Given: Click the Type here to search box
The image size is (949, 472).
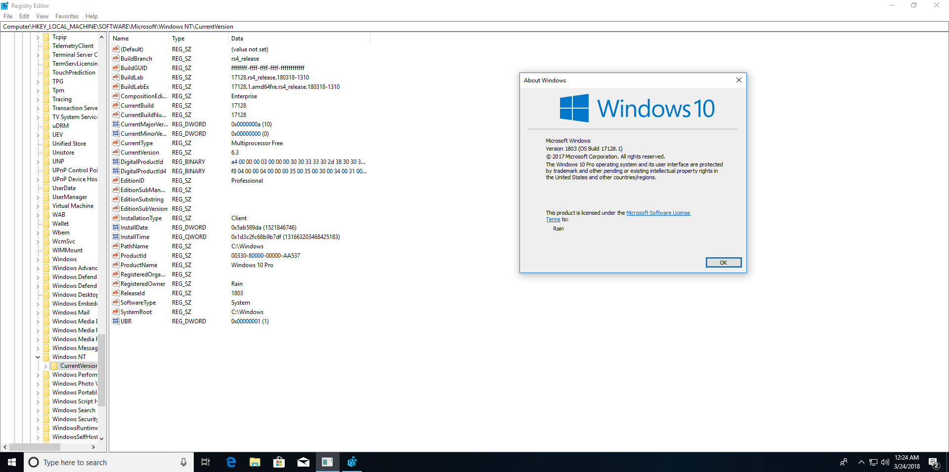Looking at the screenshot, I should 109,462.
